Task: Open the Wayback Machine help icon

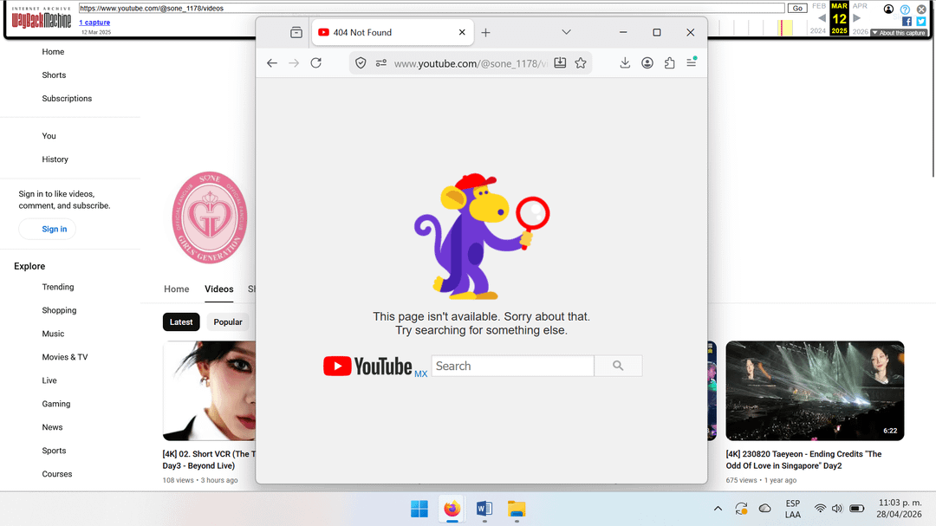Action: click(905, 10)
